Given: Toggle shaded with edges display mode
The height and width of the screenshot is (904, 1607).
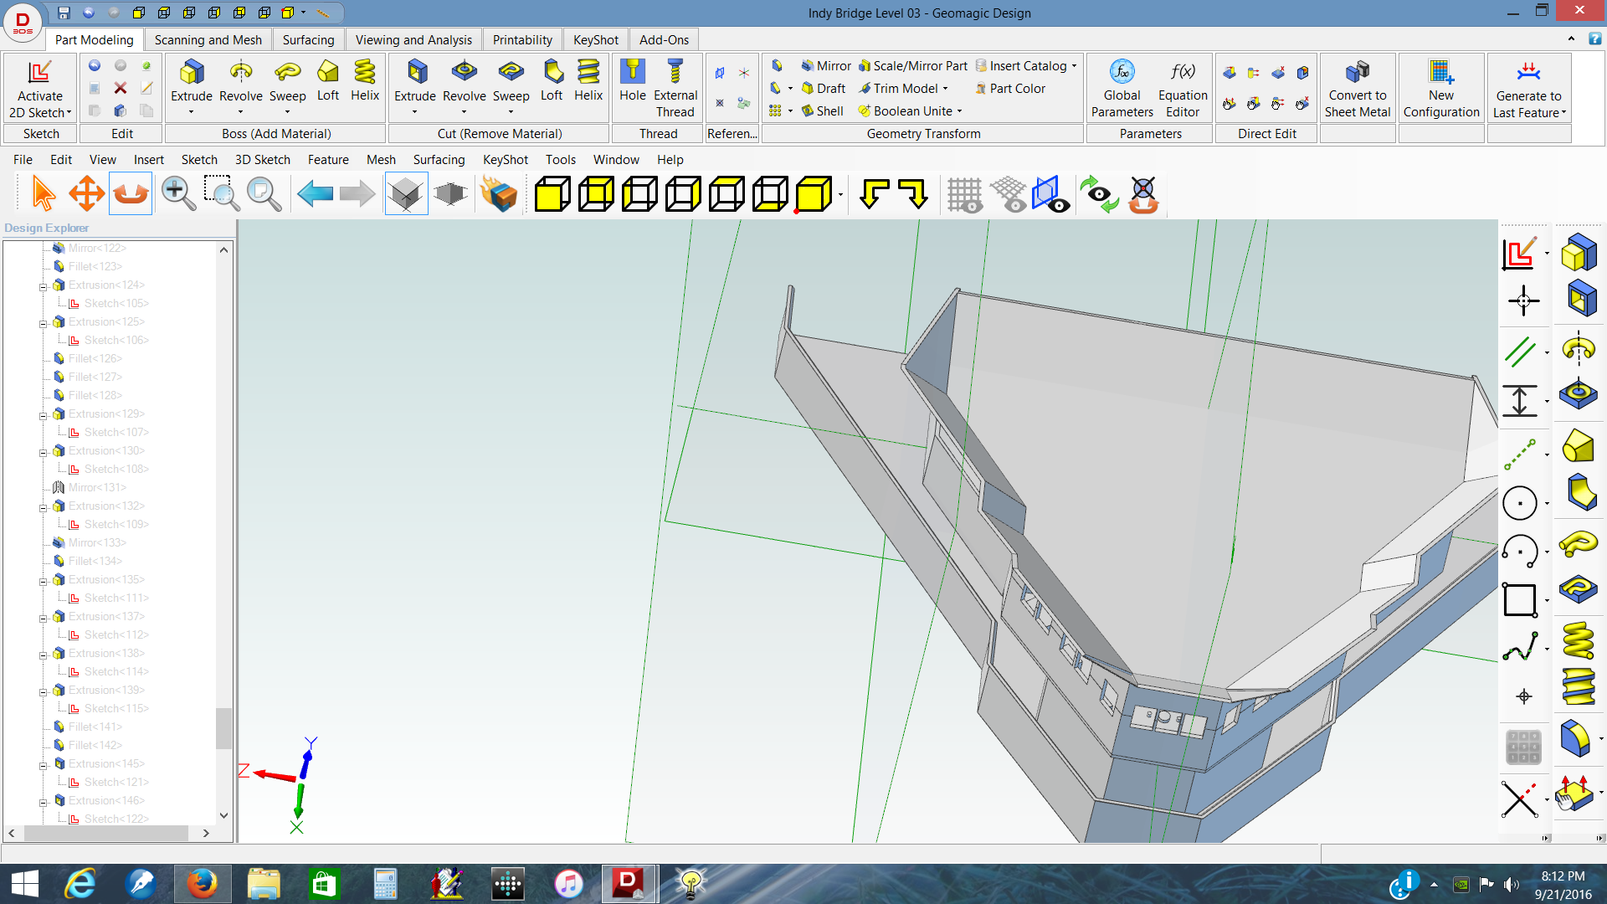Looking at the screenshot, I should coord(406,194).
